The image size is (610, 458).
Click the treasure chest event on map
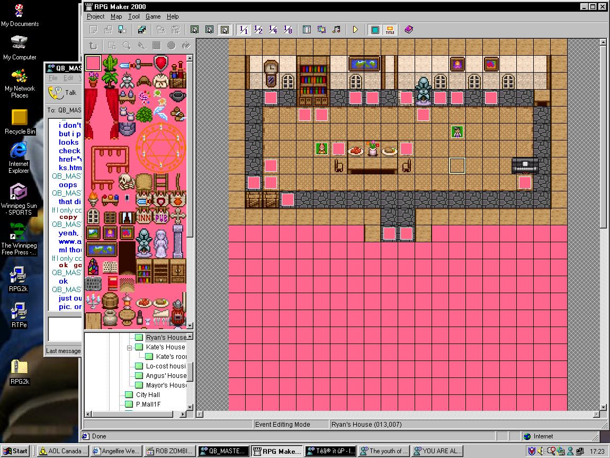pyautogui.click(x=525, y=165)
